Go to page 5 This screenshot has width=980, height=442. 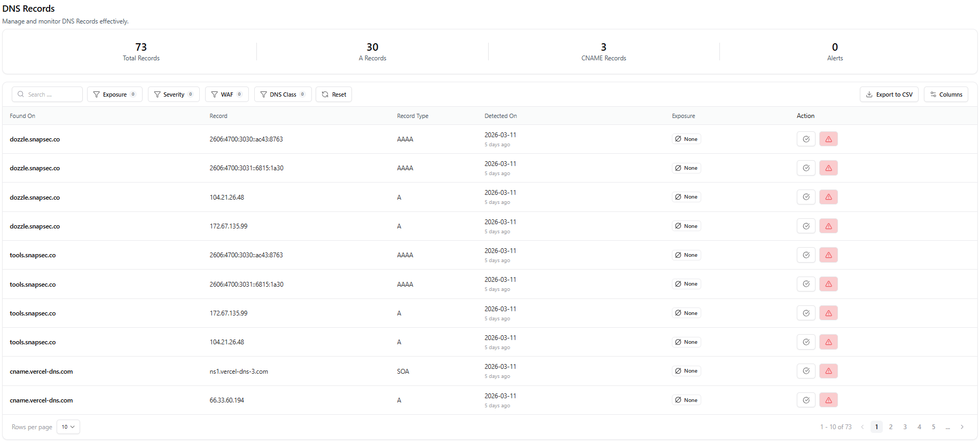pos(934,427)
